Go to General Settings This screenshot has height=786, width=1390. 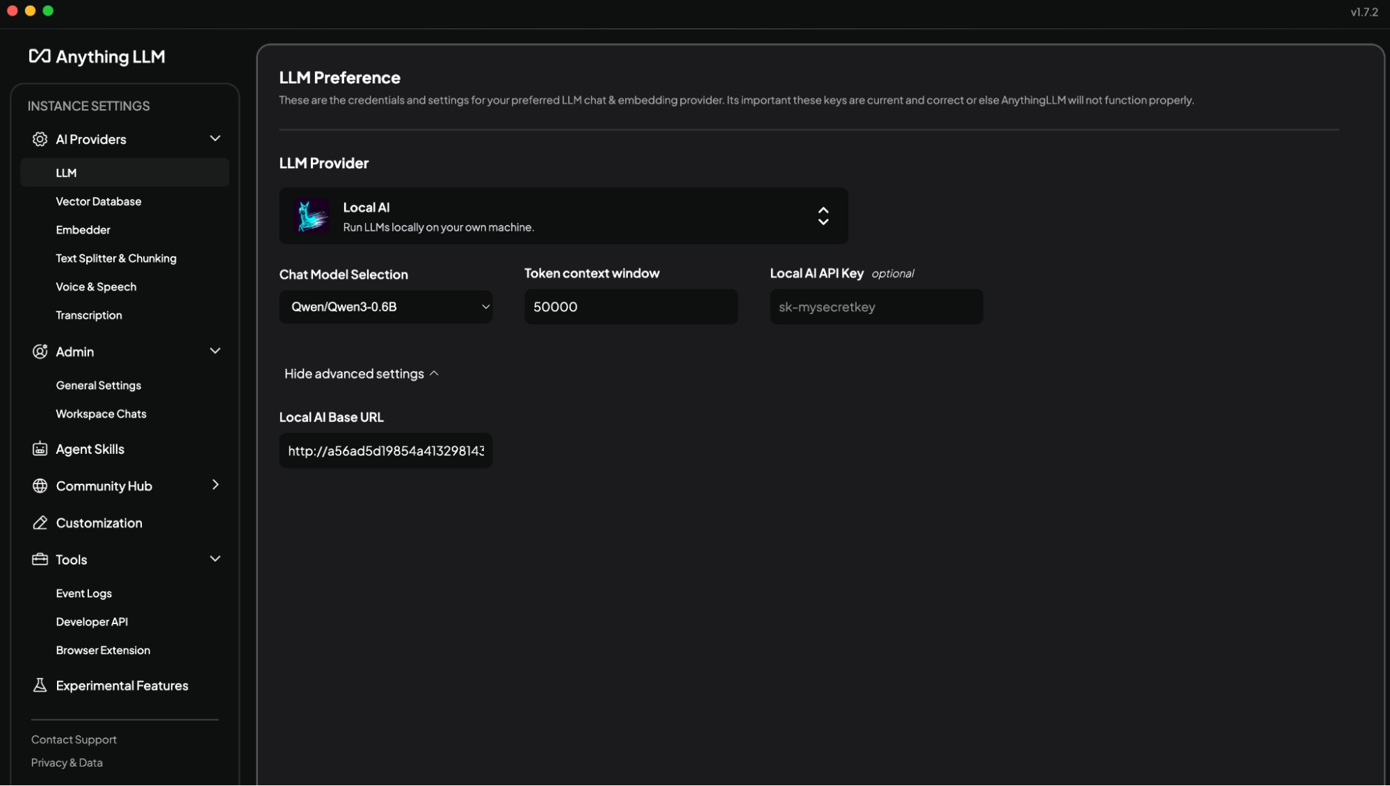click(99, 386)
